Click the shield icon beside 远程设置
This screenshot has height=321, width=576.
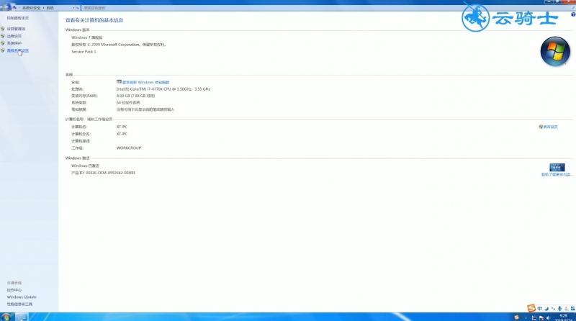[3, 36]
